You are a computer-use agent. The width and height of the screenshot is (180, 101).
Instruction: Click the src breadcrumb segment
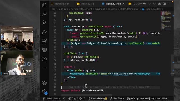(x=54, y=9)
